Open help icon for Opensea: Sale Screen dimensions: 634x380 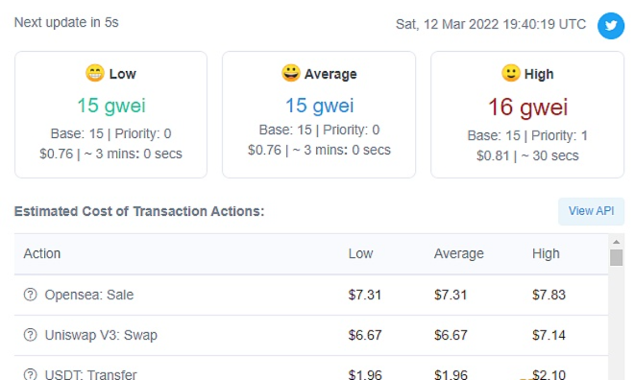point(31,295)
